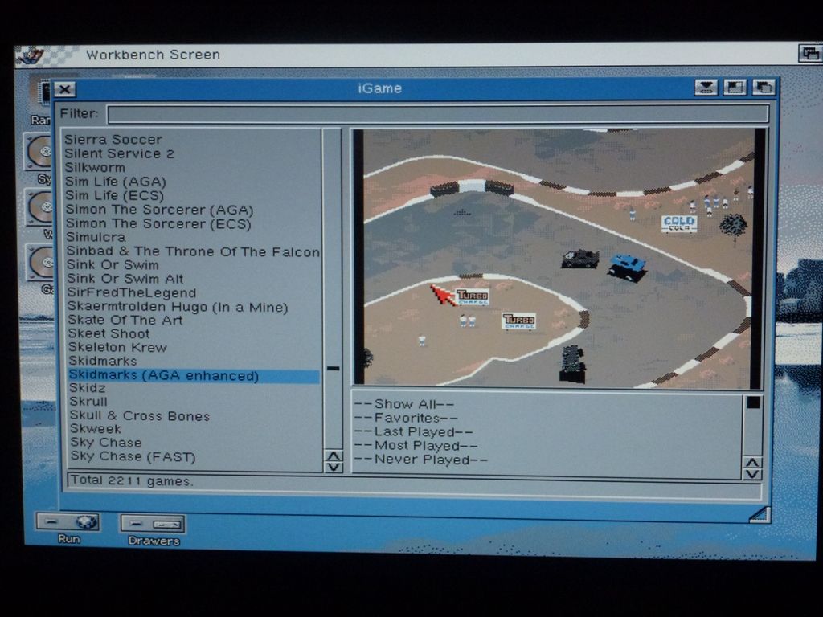The width and height of the screenshot is (823, 617).
Task: Open the Drawers icon on Workbench
Action: (x=153, y=529)
